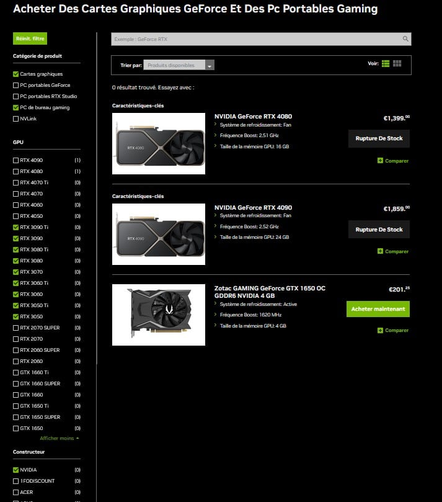The image size is (442, 502).
Task: Click Comparer plus icon for Zotac GTX 1650
Action: (x=380, y=330)
